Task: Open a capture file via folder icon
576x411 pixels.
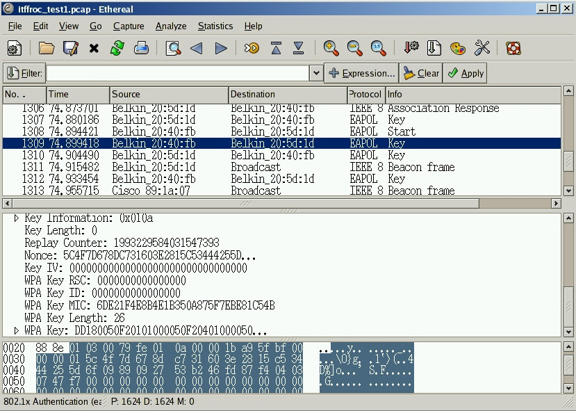Action: (47, 48)
